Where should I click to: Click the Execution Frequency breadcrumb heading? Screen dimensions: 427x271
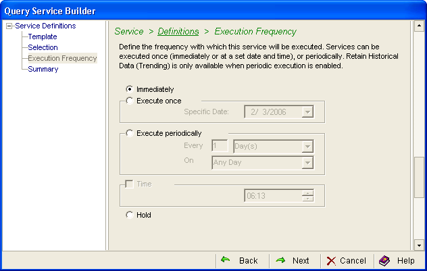coord(255,32)
